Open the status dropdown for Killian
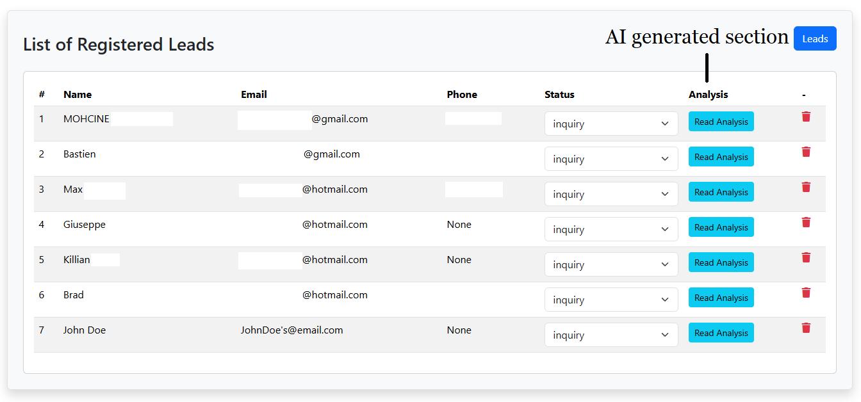 (x=611, y=264)
